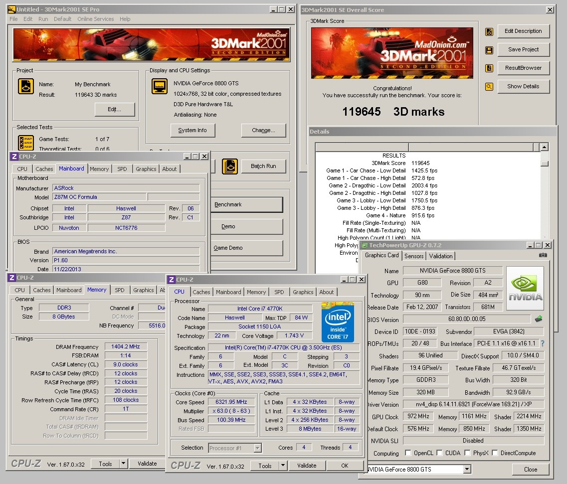567x484 pixels.
Task: Click the Save Project button
Action: [x=523, y=49]
